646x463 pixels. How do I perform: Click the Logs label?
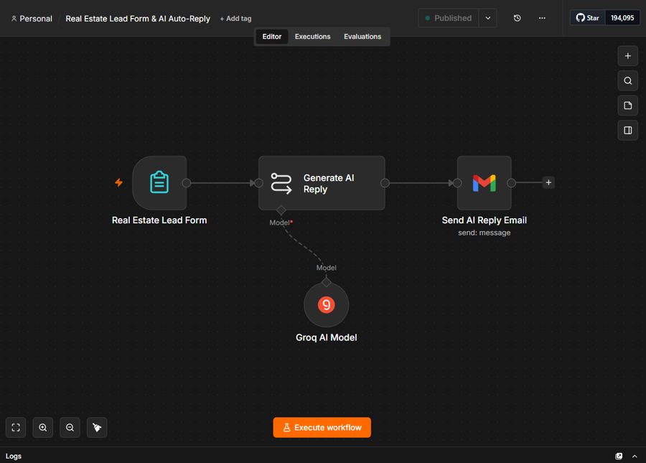tap(14, 456)
